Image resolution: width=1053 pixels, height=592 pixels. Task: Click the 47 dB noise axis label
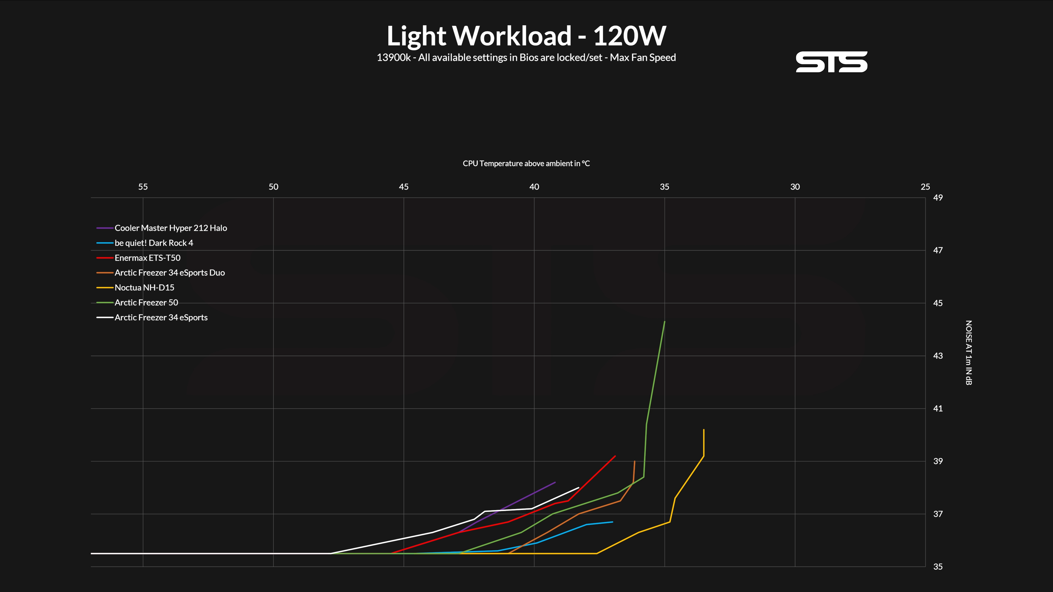pyautogui.click(x=938, y=251)
